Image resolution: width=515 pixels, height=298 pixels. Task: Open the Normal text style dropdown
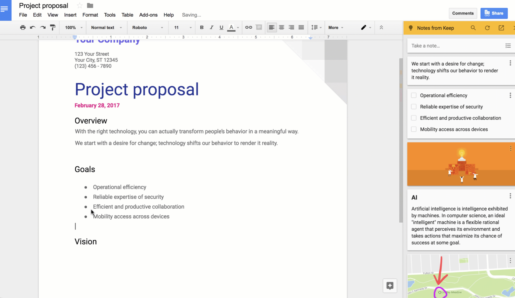106,28
